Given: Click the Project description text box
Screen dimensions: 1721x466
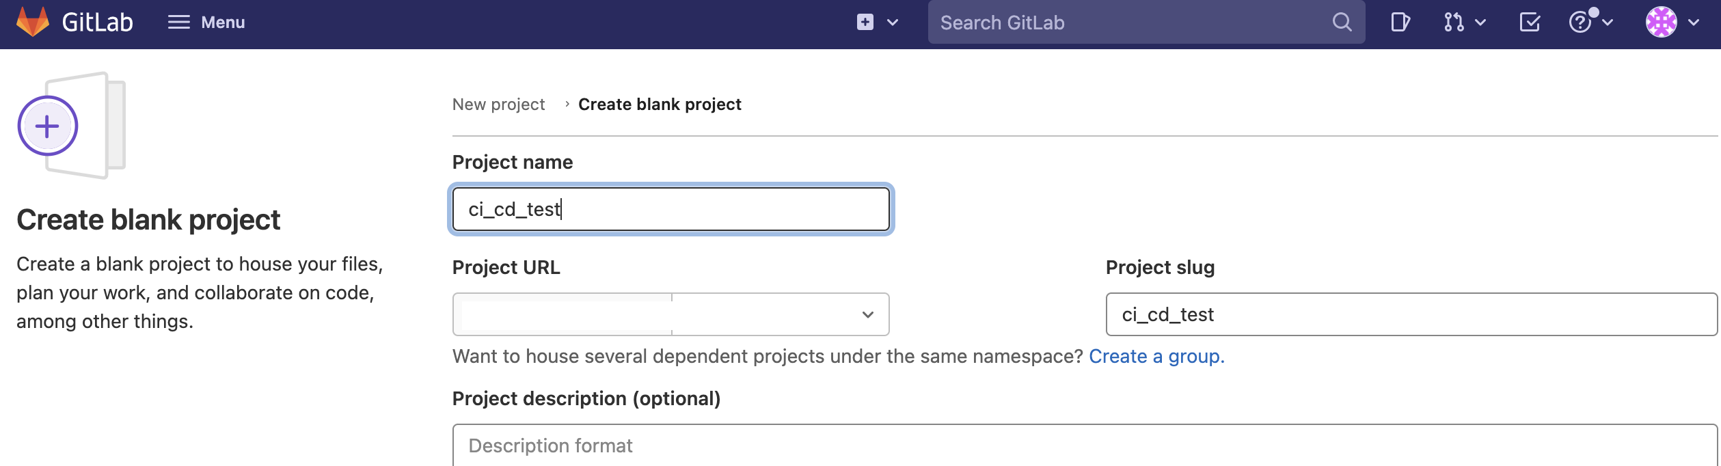Looking at the screenshot, I should (x=1084, y=446).
